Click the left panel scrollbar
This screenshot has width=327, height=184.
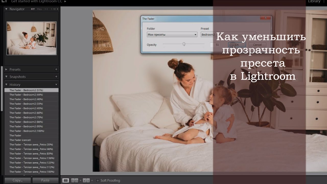pyautogui.click(x=2, y=88)
